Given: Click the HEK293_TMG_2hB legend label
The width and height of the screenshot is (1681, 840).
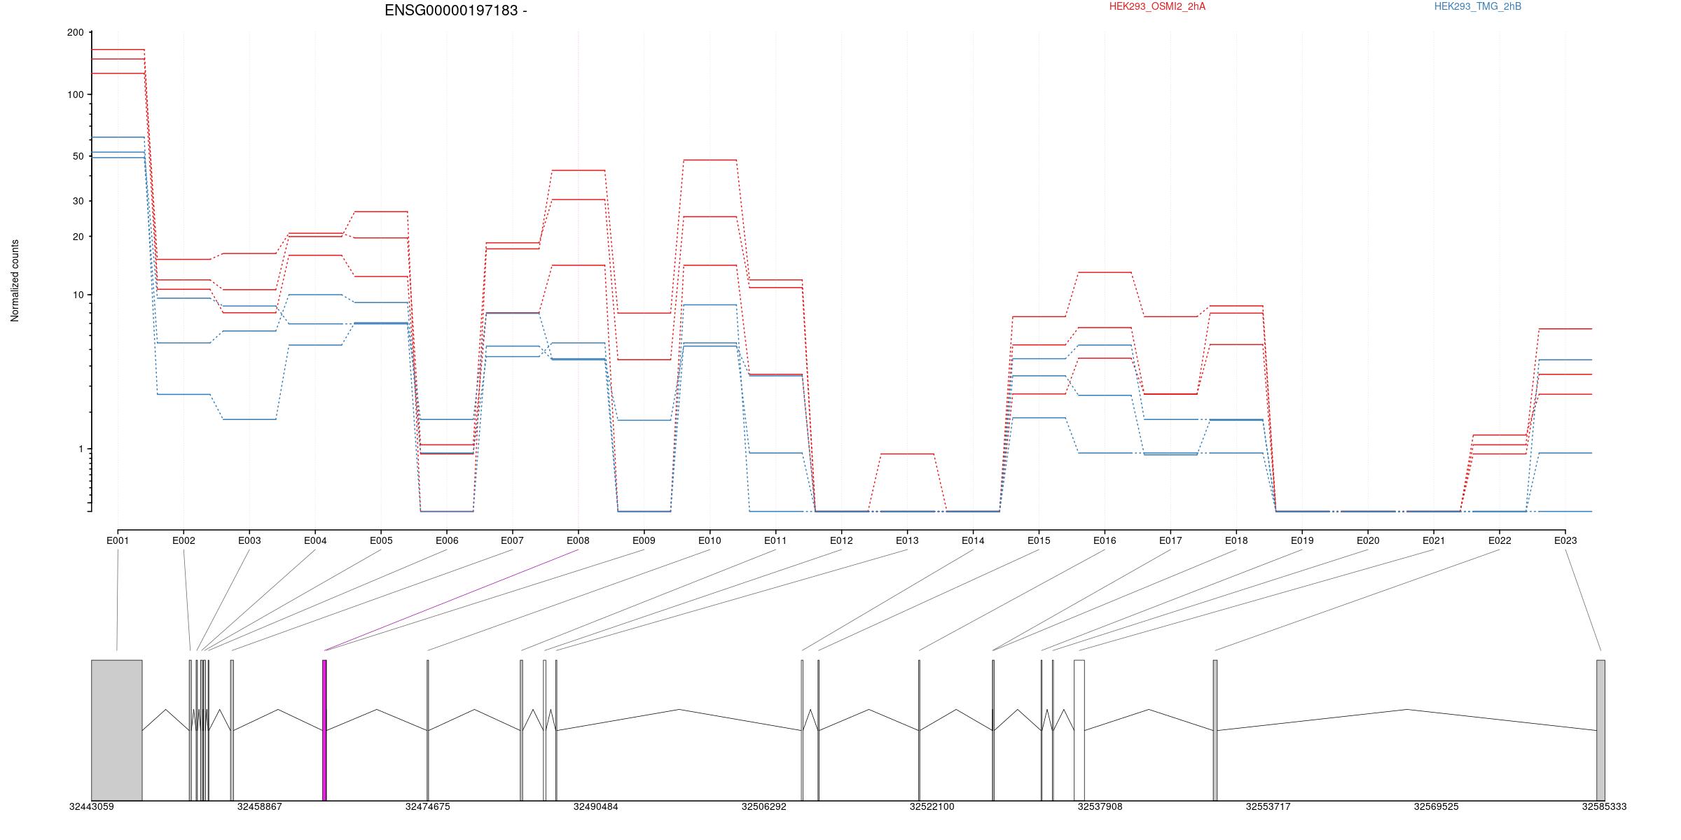Looking at the screenshot, I should (1478, 6).
